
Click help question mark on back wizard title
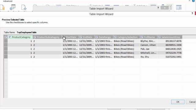coord(158,8)
